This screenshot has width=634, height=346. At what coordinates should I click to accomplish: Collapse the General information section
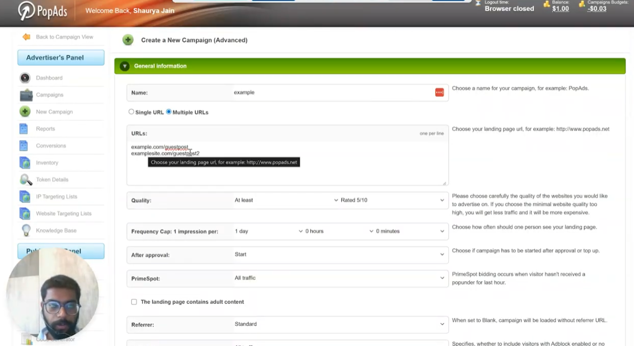125,66
